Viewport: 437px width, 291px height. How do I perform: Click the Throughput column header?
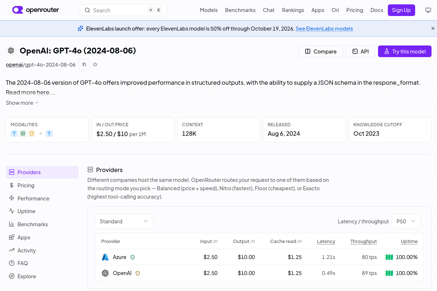[363, 241]
